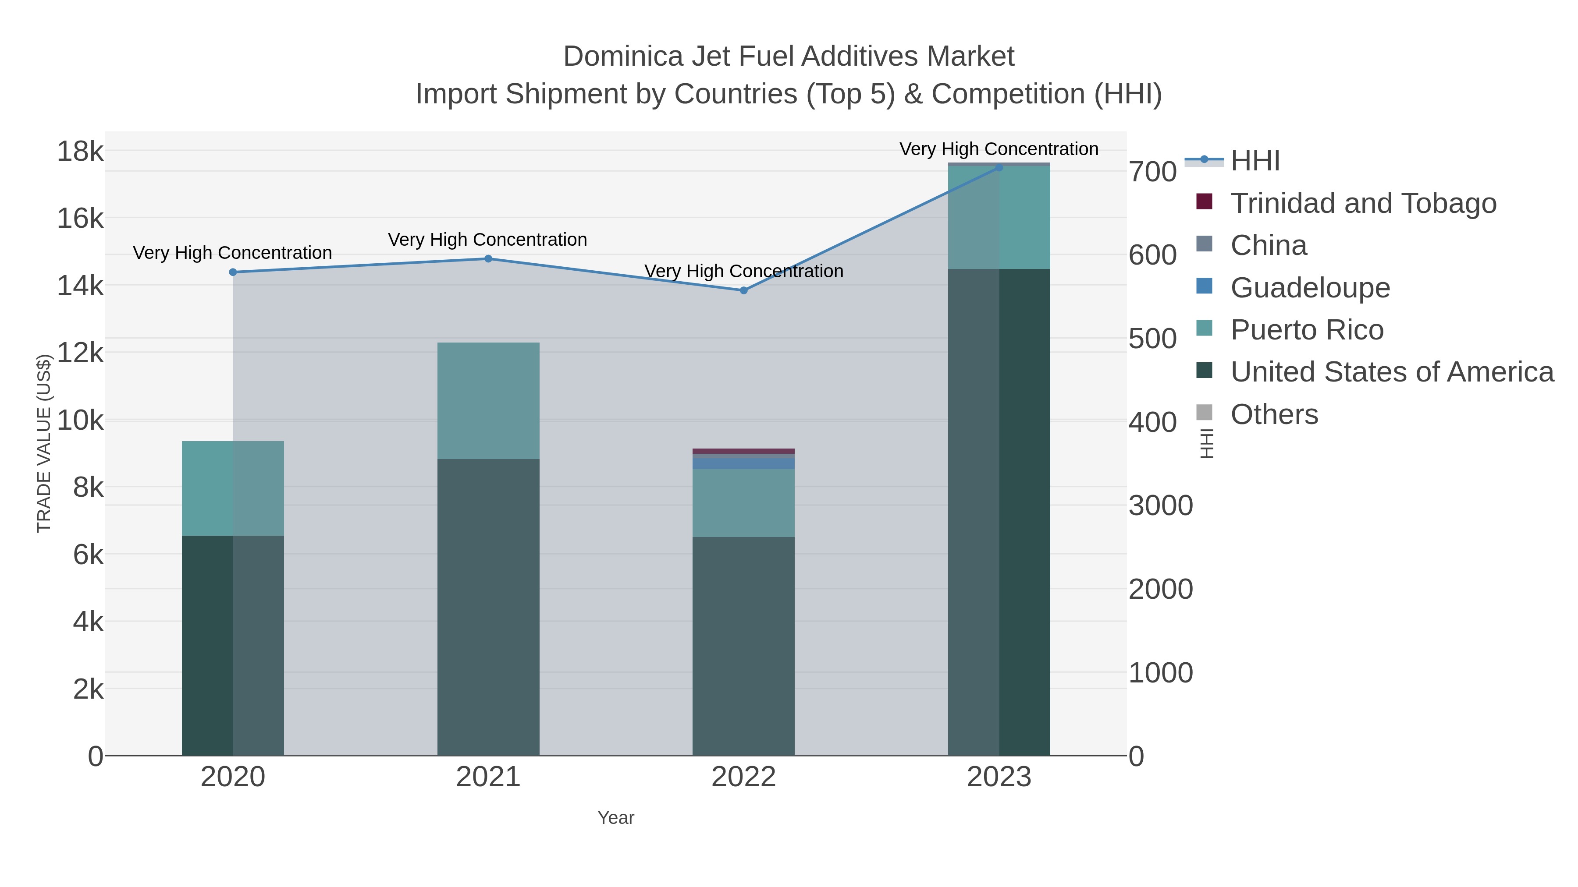Toggle United States of America legend entry

coord(1375,371)
